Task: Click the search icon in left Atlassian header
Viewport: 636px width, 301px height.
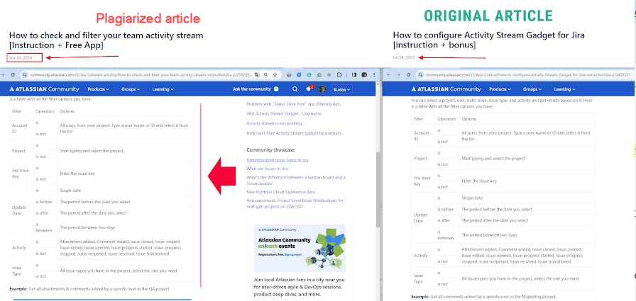Action: (295, 89)
